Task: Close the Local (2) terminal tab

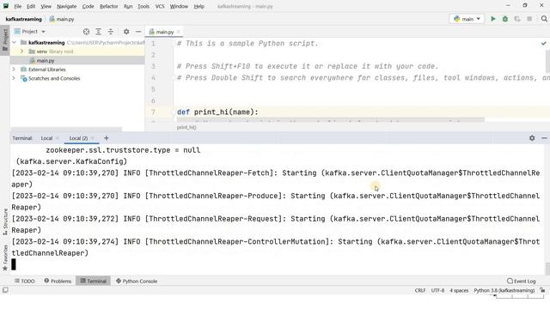Action: coord(93,138)
